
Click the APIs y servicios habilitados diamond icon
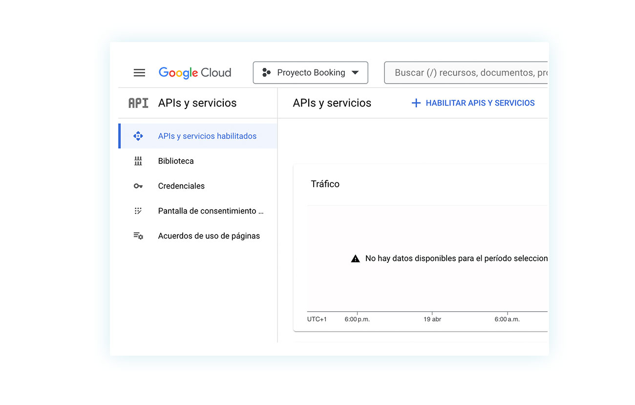(138, 136)
